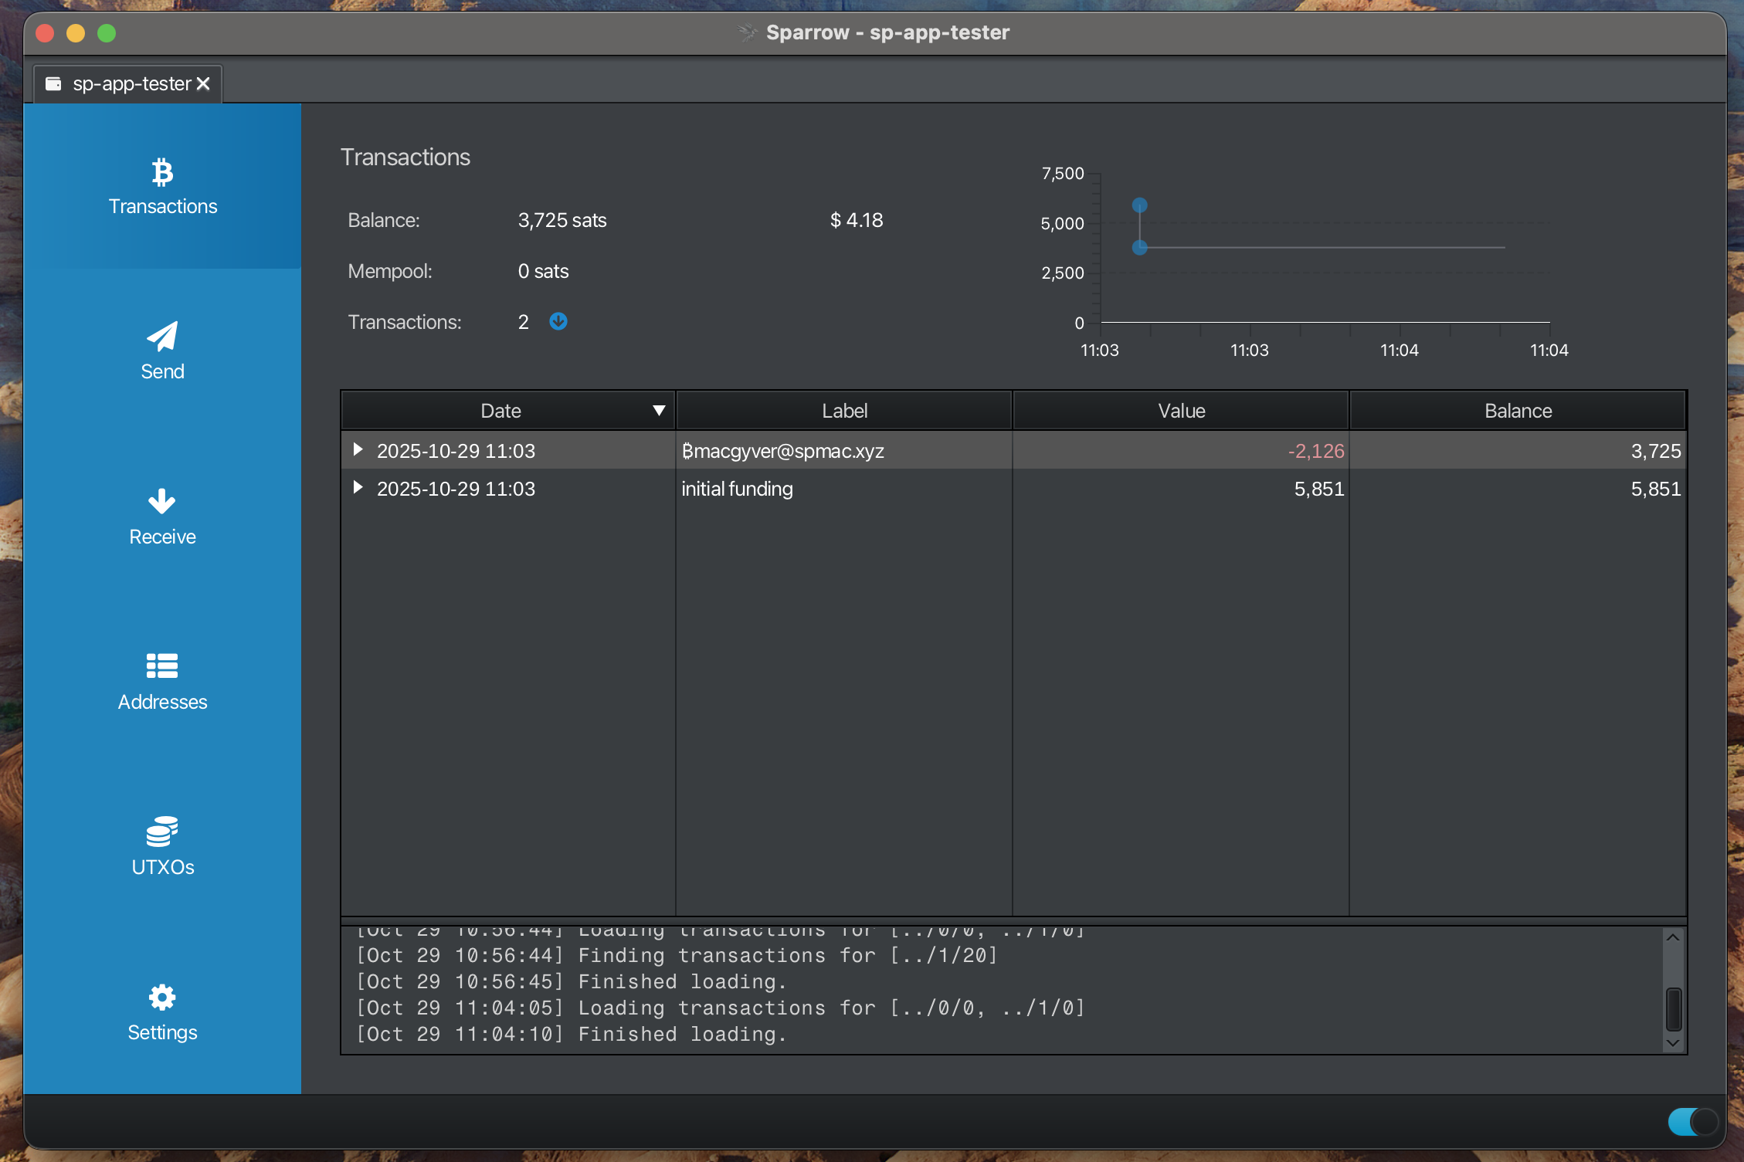Click the wallet icon on sp-app-tester tab
The width and height of the screenshot is (1744, 1162).
click(x=53, y=83)
